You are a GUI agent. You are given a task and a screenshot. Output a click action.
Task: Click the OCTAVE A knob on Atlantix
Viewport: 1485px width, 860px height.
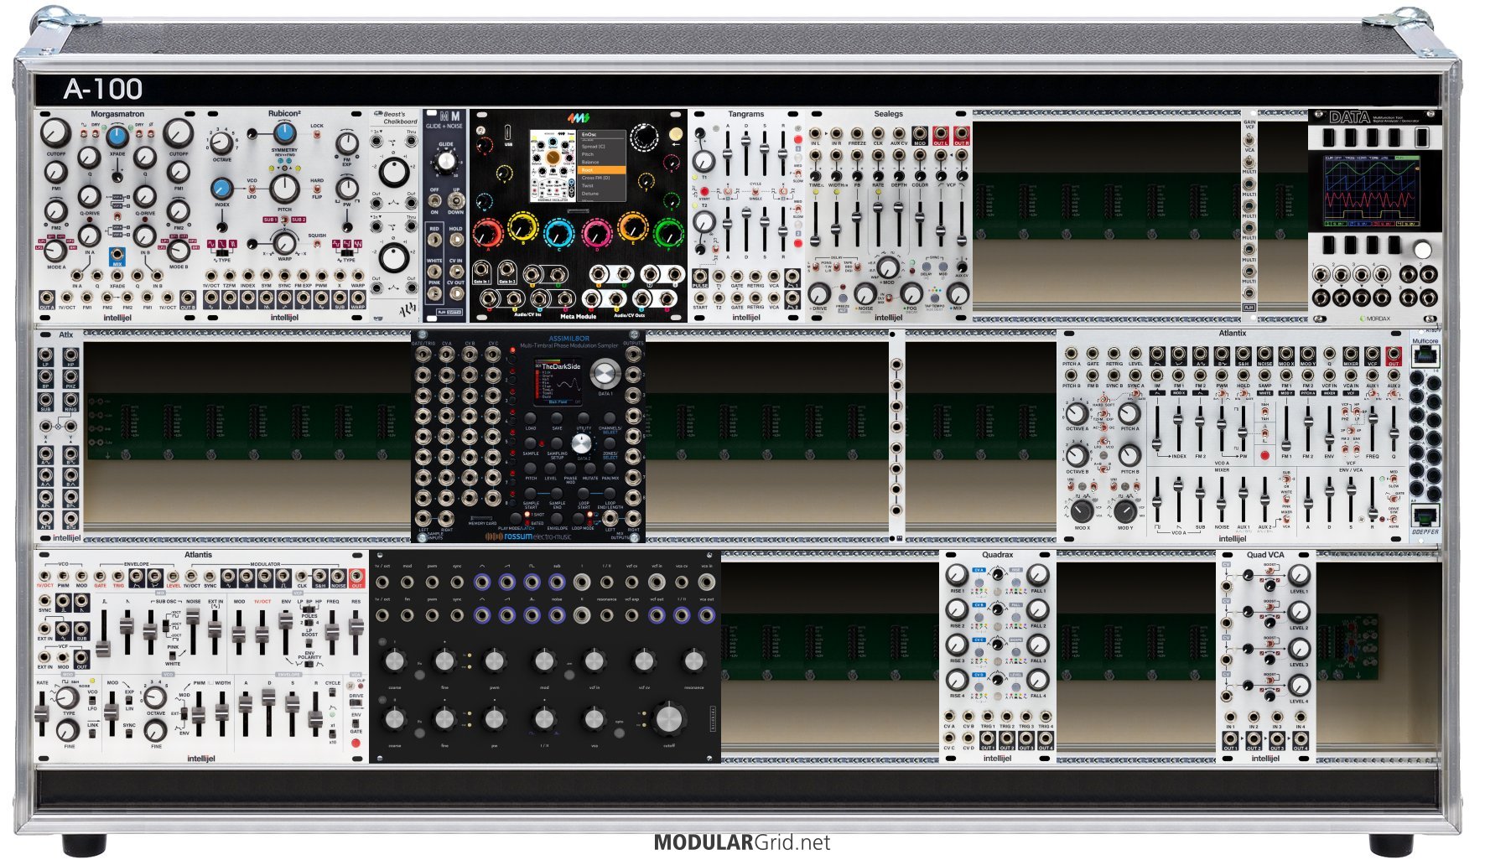(x=1076, y=412)
